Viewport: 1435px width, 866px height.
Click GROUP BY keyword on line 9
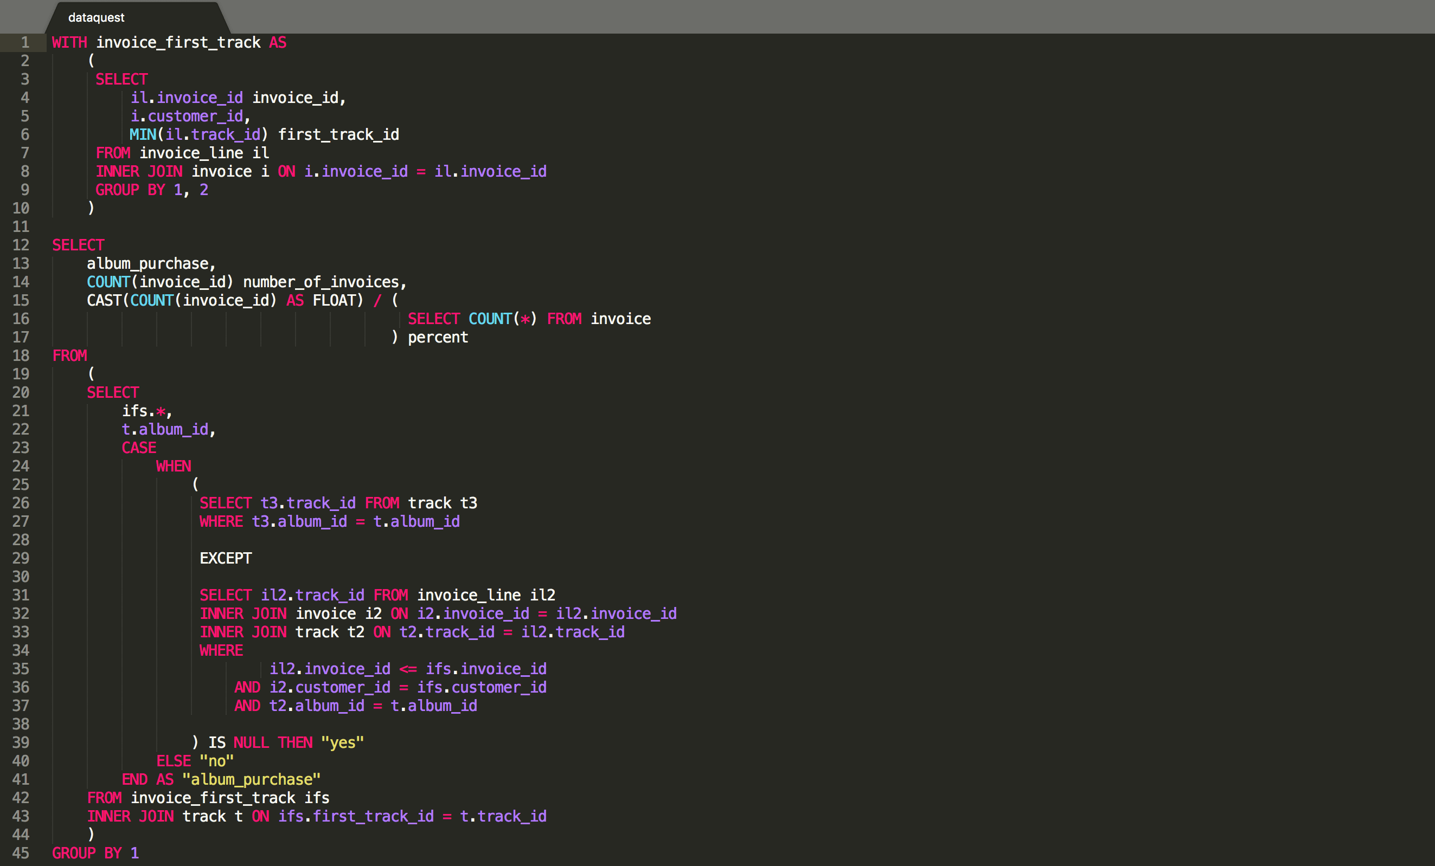coord(131,190)
